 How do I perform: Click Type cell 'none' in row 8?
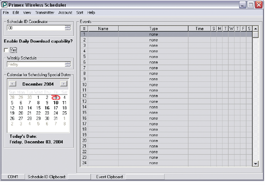coord(154,73)
